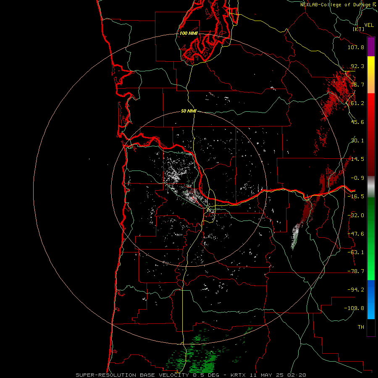
Task: Click the 61.2 velocity scale value
Action: (357, 103)
